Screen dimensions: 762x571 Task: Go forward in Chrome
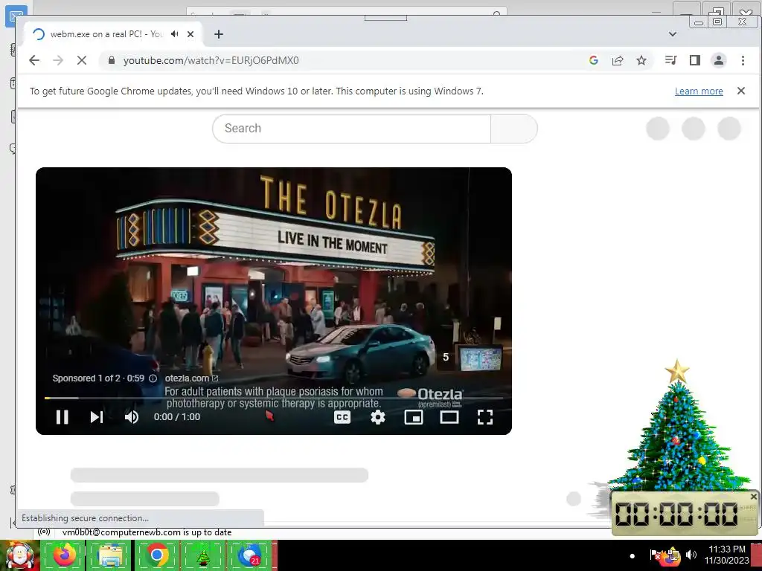[58, 60]
